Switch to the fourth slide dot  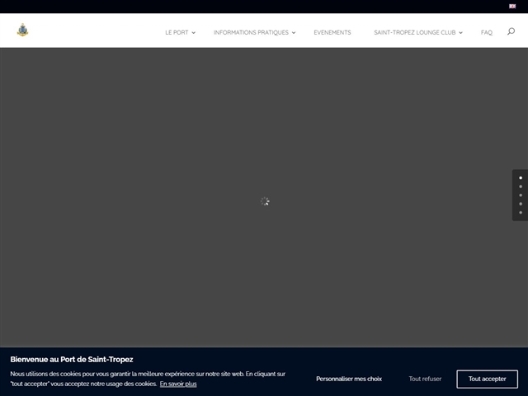(521, 204)
